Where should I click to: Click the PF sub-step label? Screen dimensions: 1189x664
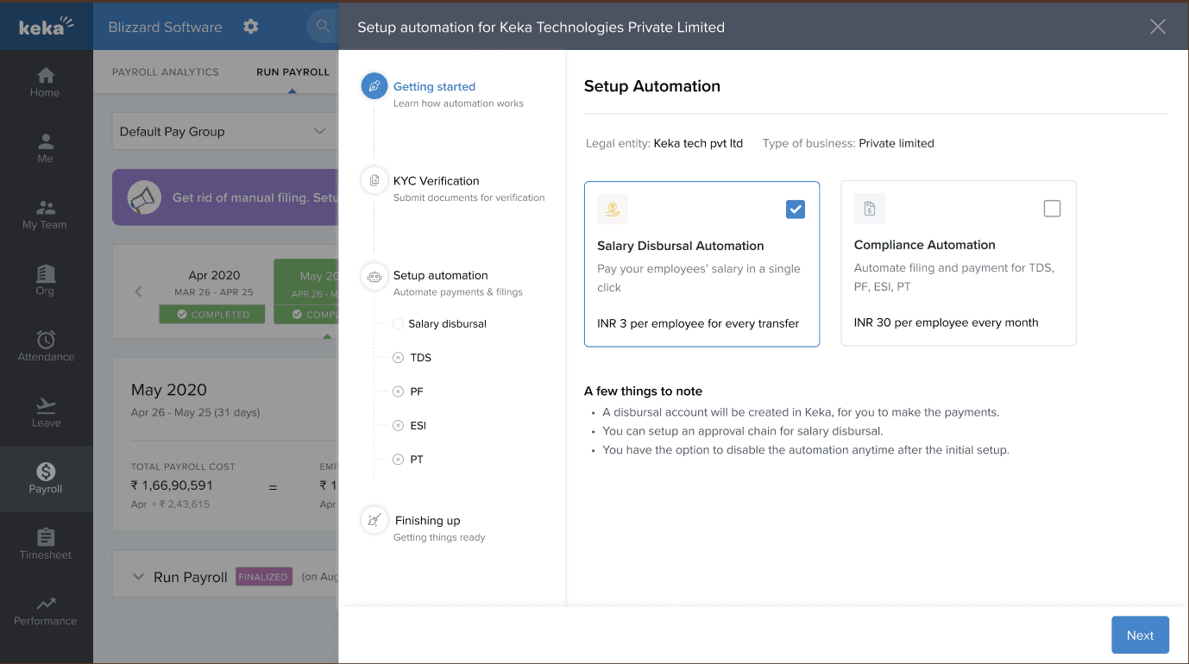(417, 392)
